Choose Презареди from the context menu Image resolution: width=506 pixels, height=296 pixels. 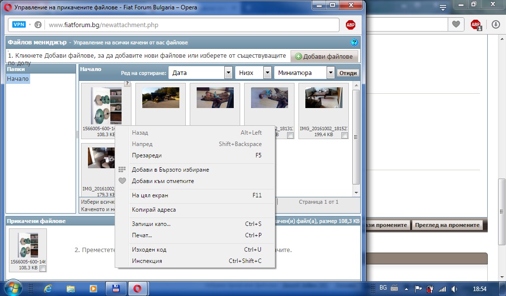click(x=147, y=155)
